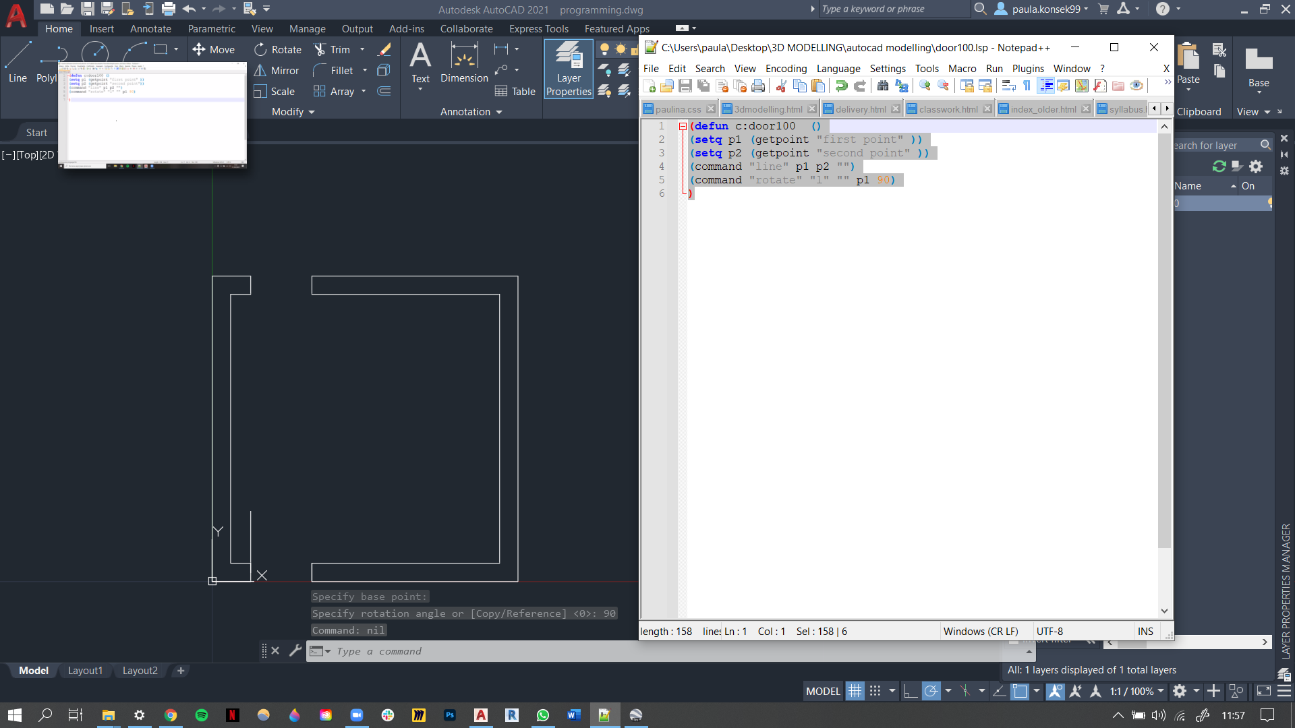Open Spotify from Windows taskbar

[x=202, y=715]
